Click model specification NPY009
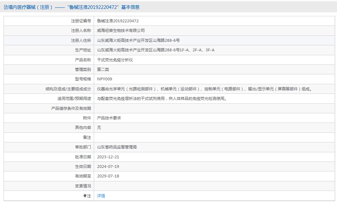 click(x=104, y=79)
